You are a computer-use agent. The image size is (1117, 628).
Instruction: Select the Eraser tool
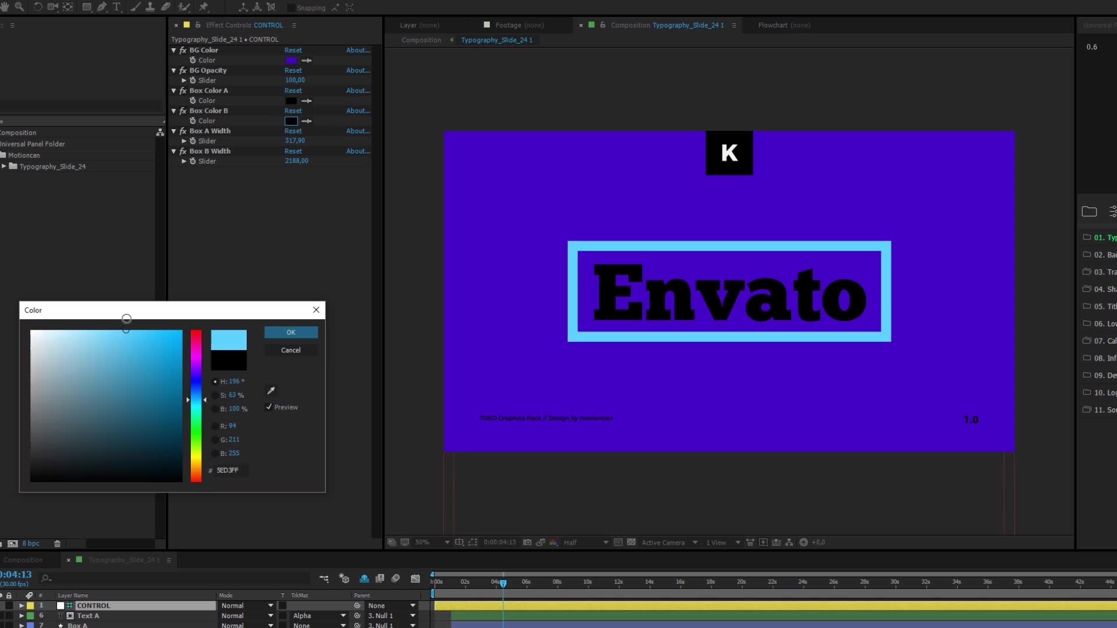point(166,7)
